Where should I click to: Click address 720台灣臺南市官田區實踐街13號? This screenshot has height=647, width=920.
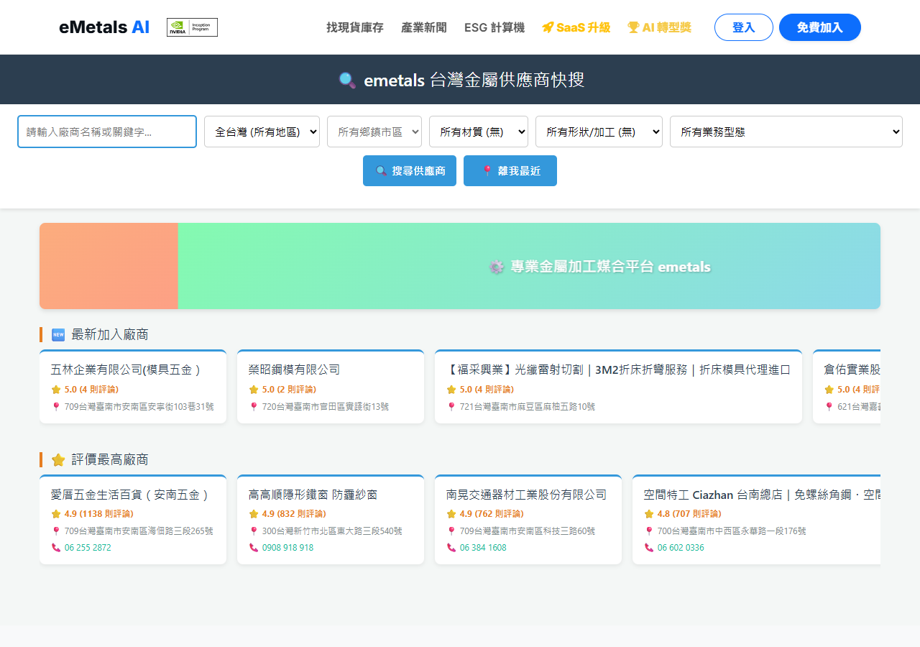326,407
